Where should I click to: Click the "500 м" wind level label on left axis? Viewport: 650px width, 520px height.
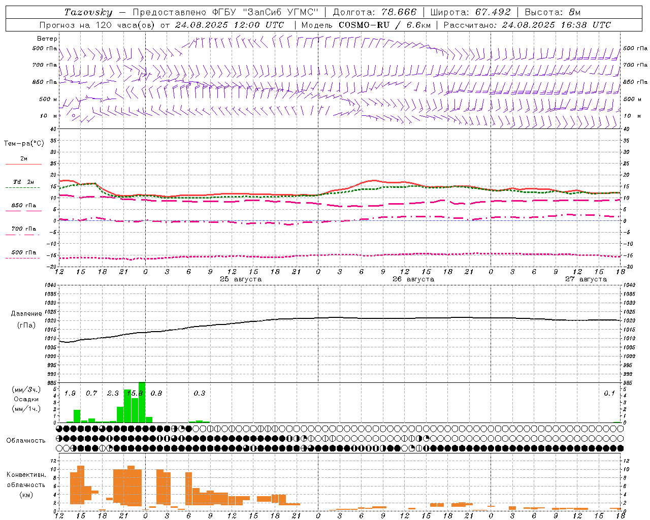tap(48, 99)
